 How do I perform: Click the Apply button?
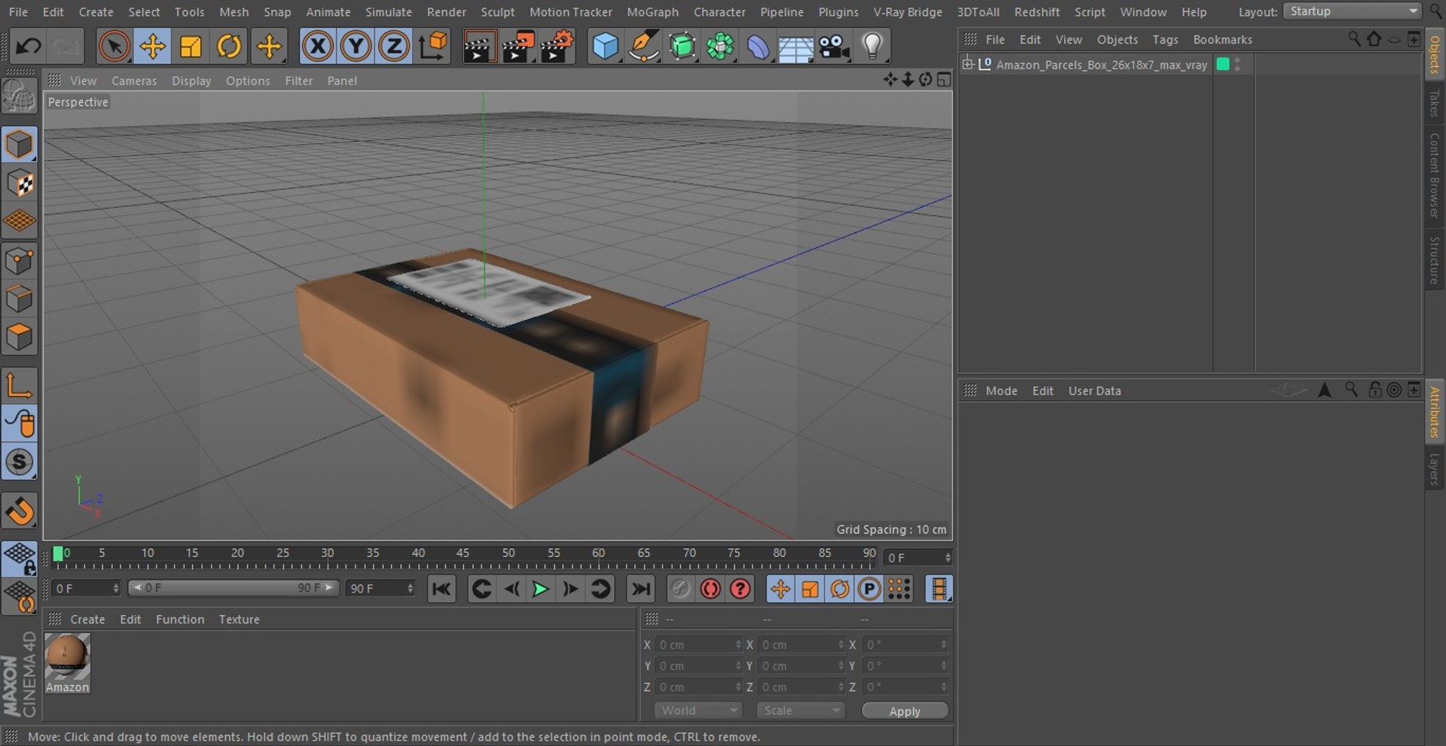tap(905, 711)
